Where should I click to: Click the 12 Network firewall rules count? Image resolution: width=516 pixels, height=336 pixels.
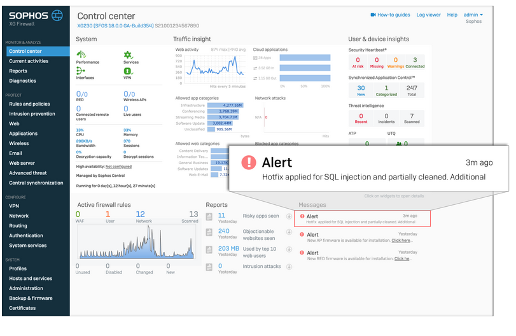pyautogui.click(x=141, y=214)
